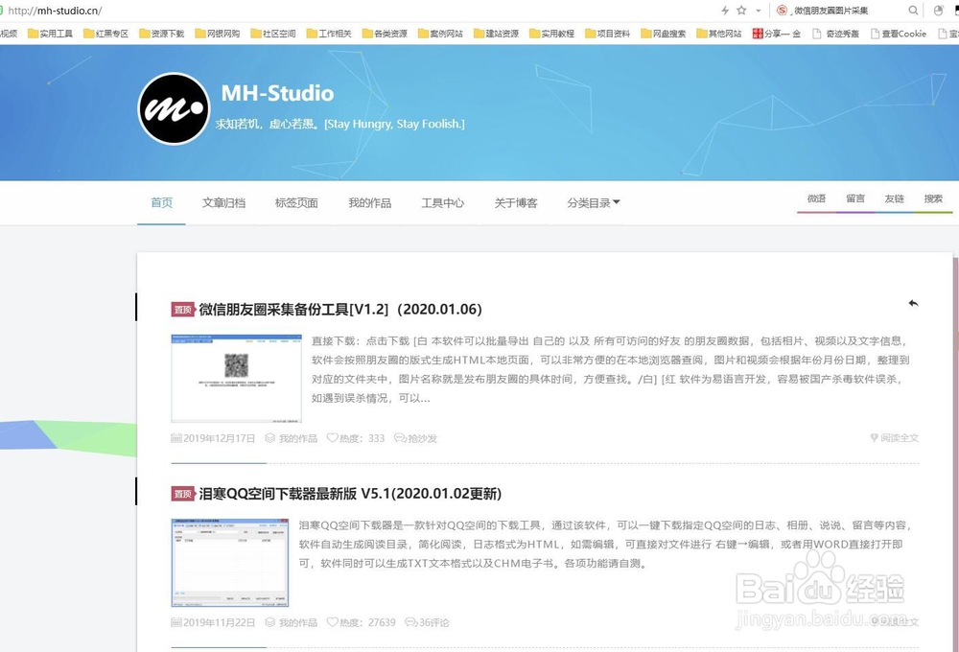Click 热度: 27639 heart icon
The height and width of the screenshot is (652, 959).
point(332,621)
